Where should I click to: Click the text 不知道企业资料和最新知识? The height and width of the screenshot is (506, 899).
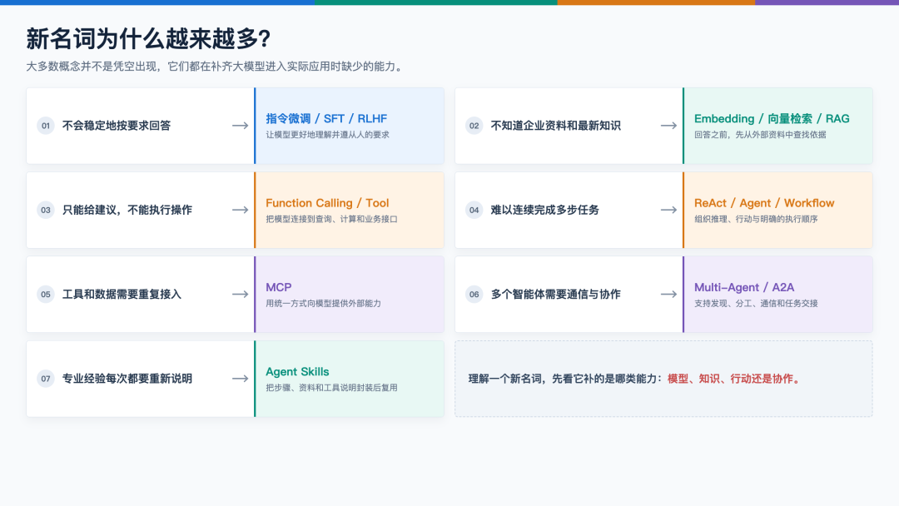click(555, 126)
